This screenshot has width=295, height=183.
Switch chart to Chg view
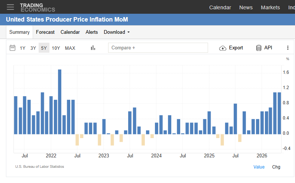[276, 167]
